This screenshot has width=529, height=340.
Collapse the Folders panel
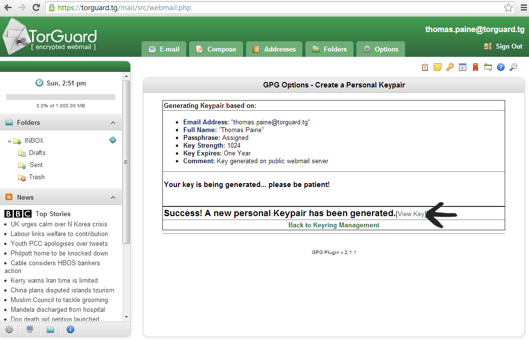(x=113, y=123)
